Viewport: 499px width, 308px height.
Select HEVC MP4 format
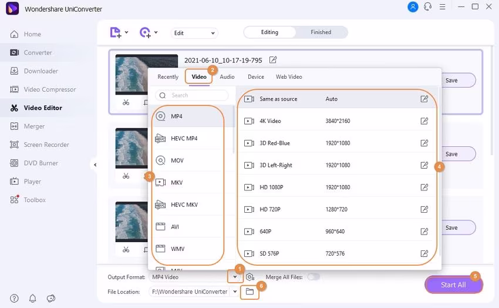(x=190, y=139)
